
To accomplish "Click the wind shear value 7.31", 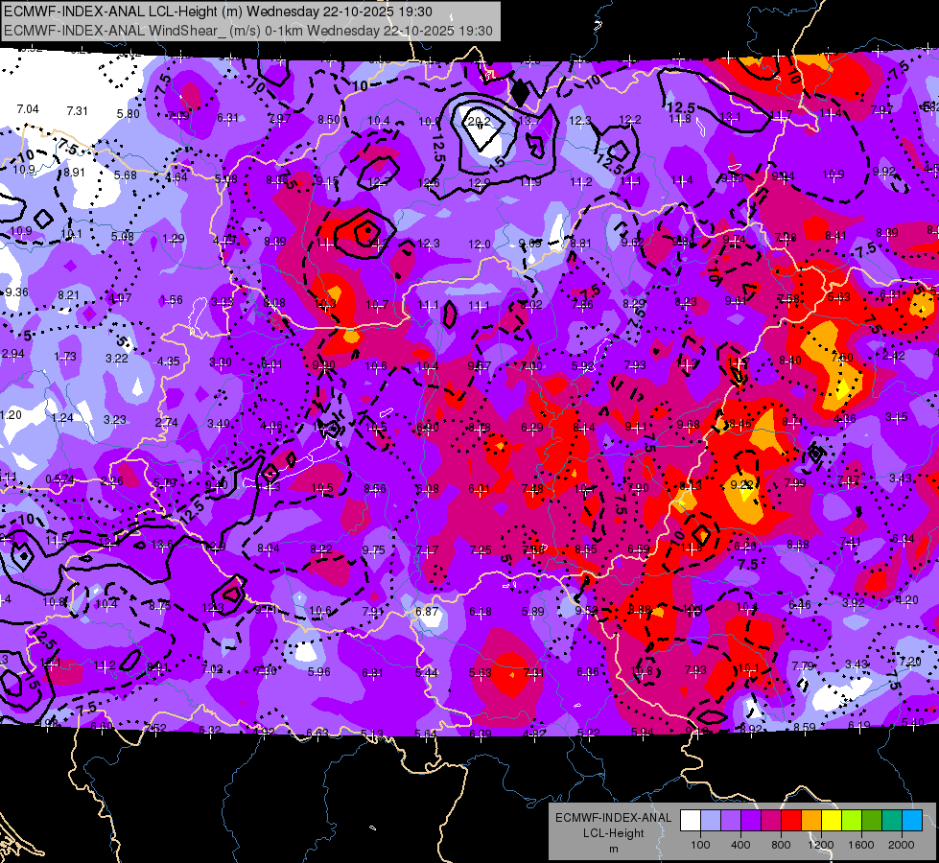I will (77, 111).
